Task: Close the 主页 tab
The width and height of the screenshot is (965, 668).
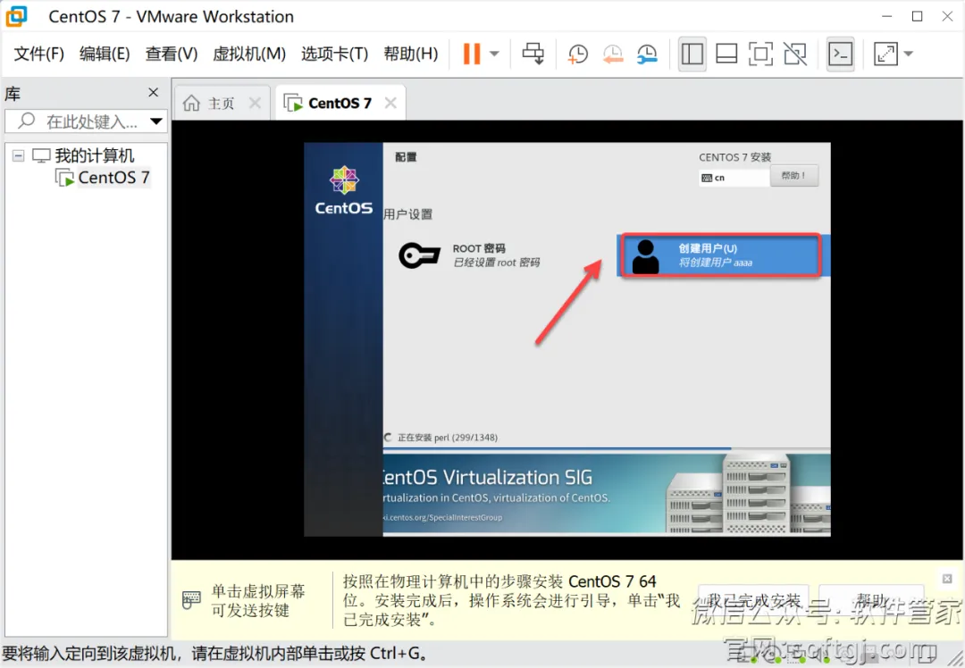Action: tap(255, 104)
